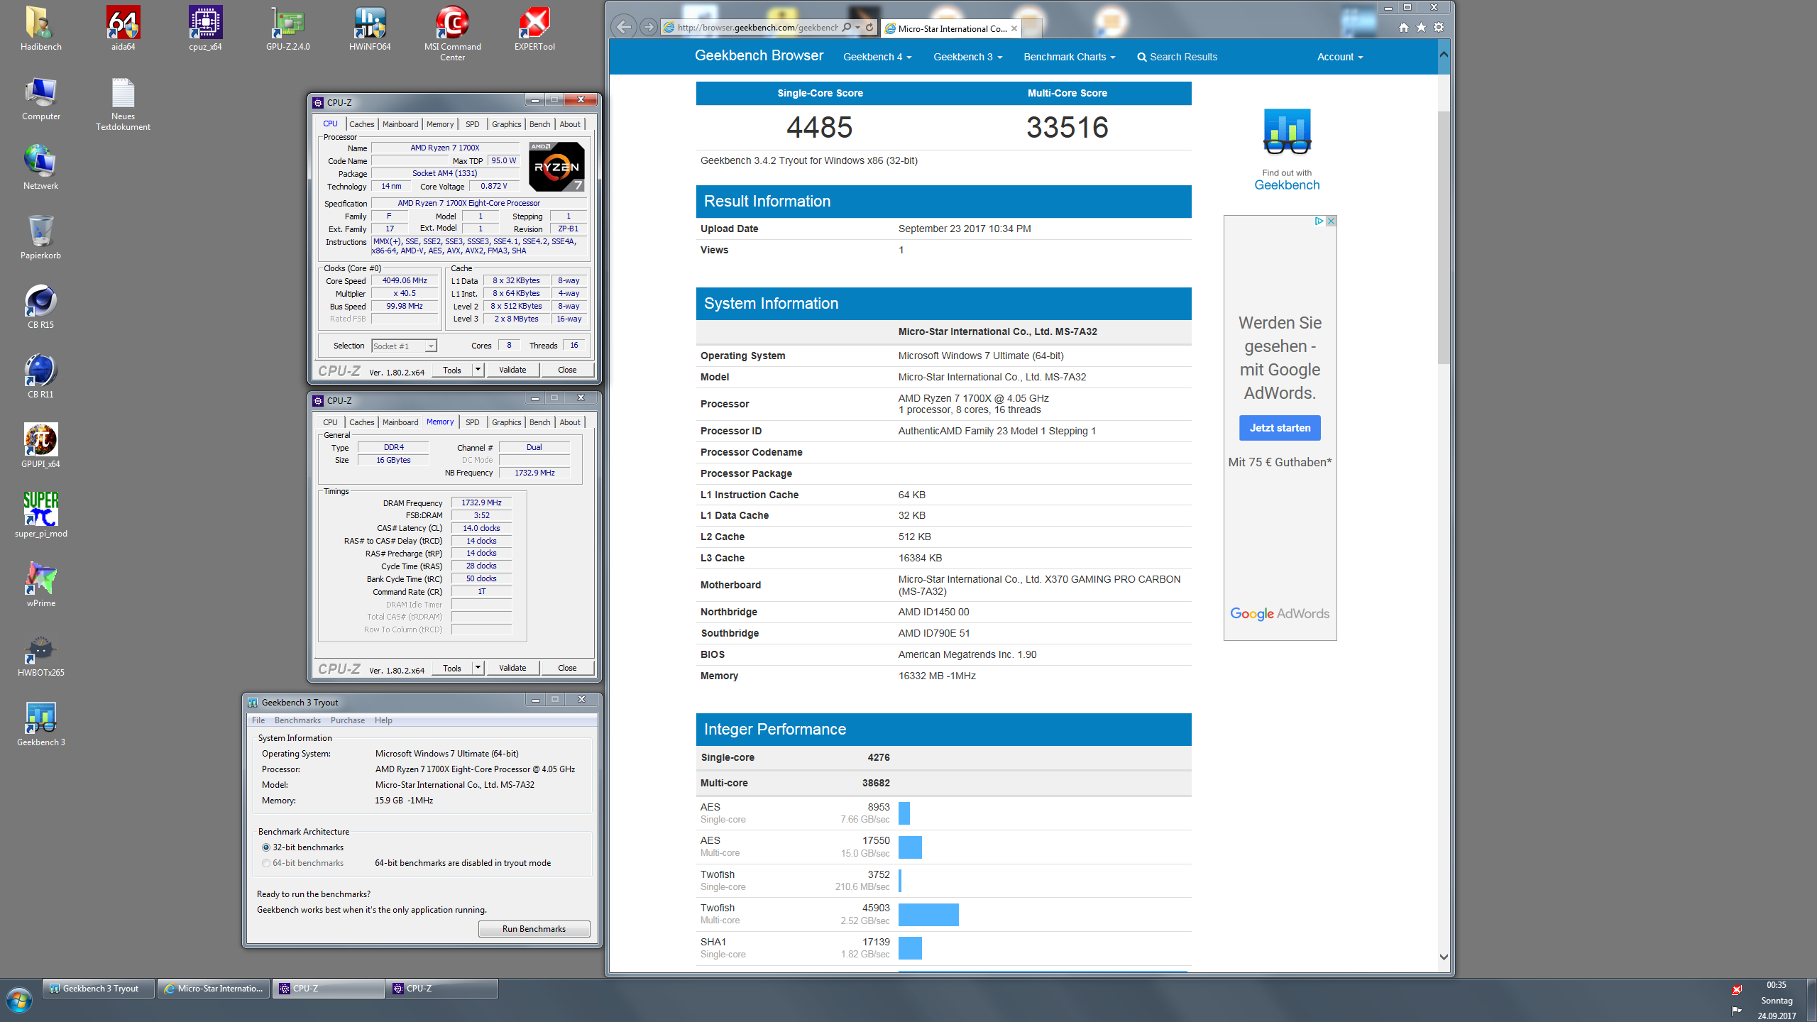Launch CB R15 shortcut
Viewport: 1817px width, 1022px height.
(40, 307)
